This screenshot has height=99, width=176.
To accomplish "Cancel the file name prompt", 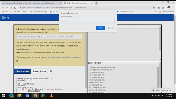I will tap(110, 28).
